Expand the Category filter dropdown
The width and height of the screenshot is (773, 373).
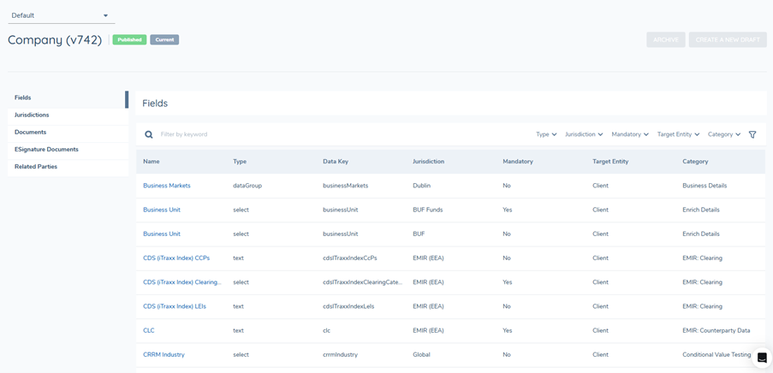click(724, 134)
